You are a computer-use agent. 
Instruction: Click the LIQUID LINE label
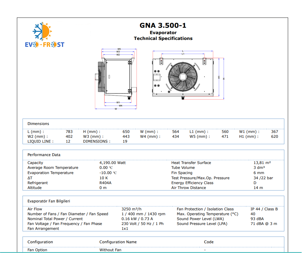point(41,141)
